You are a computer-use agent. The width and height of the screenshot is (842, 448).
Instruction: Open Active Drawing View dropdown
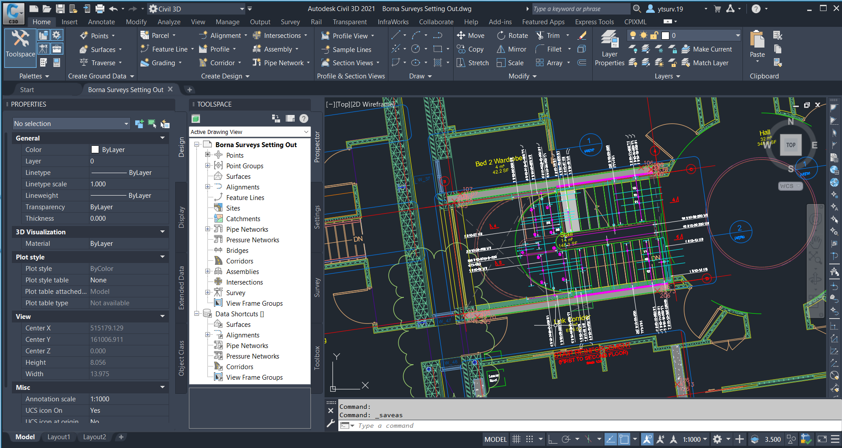[250, 132]
